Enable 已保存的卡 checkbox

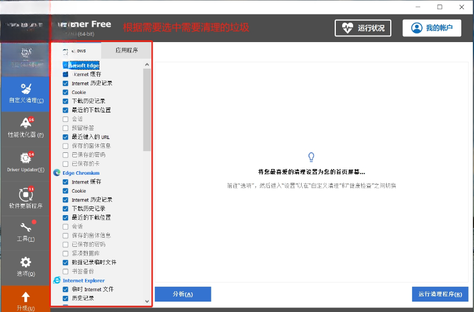coord(65,164)
